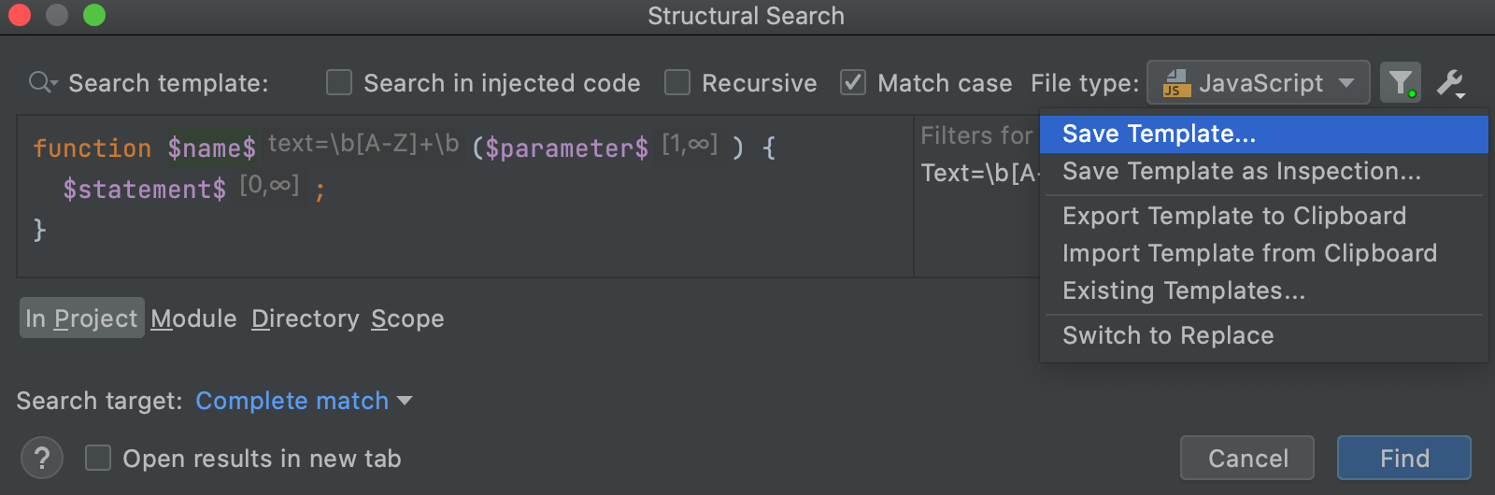Click the question mark help icon

[x=42, y=459]
